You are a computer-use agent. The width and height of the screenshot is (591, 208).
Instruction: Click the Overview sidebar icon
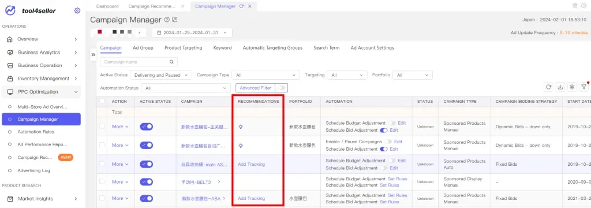(10, 39)
